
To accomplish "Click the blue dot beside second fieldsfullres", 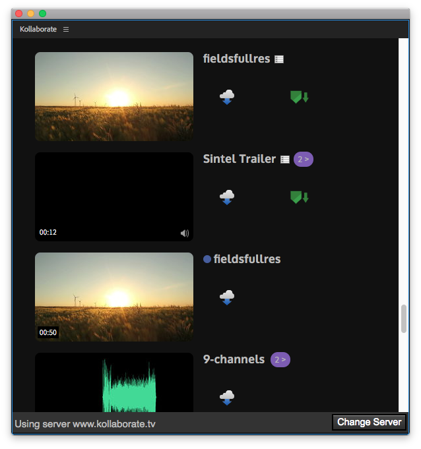I will click(207, 259).
